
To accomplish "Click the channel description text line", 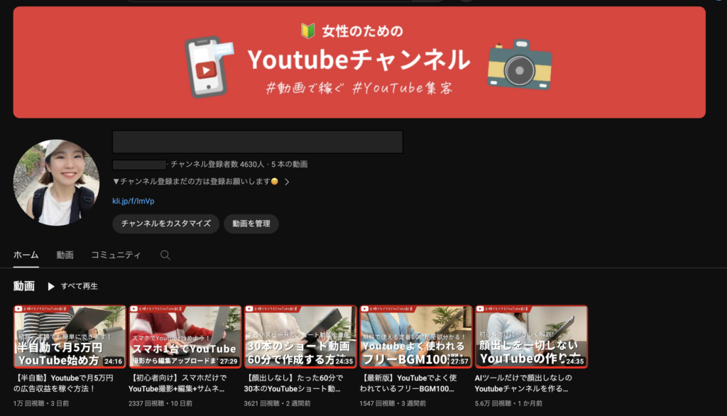I will (x=196, y=182).
